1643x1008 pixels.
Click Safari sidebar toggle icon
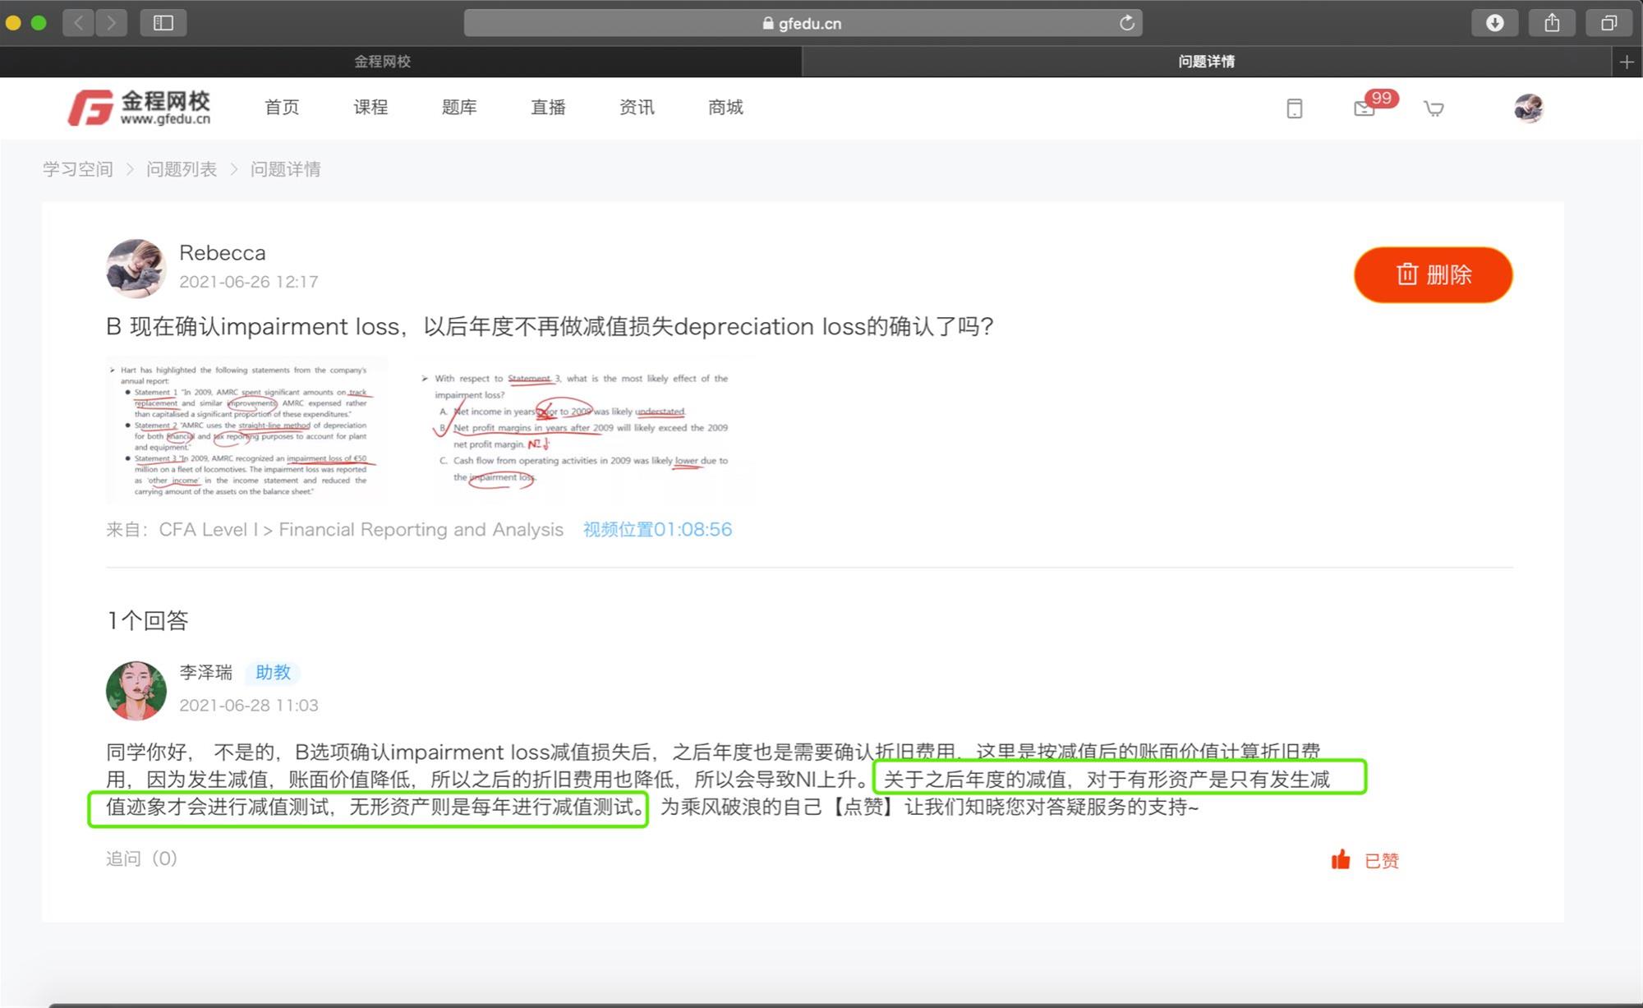[x=163, y=22]
